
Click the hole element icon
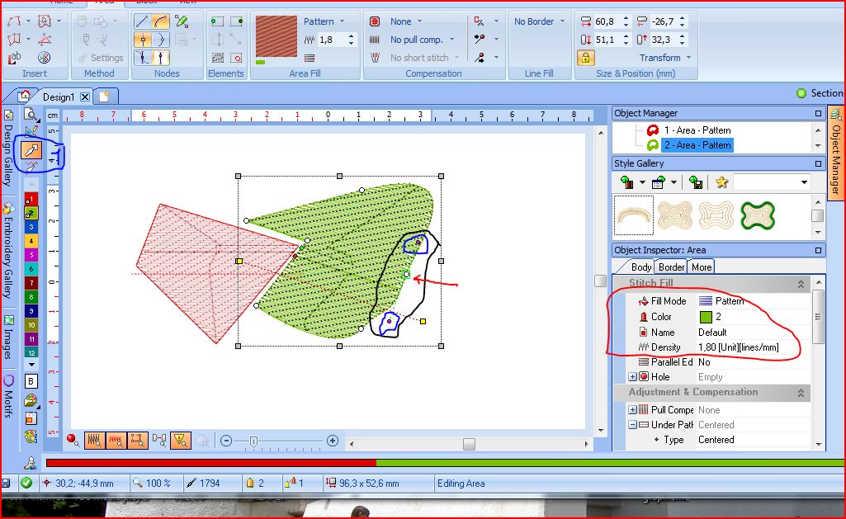tap(236, 58)
